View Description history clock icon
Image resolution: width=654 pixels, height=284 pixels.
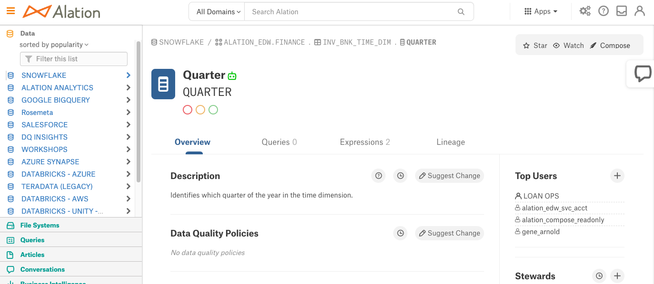point(401,176)
